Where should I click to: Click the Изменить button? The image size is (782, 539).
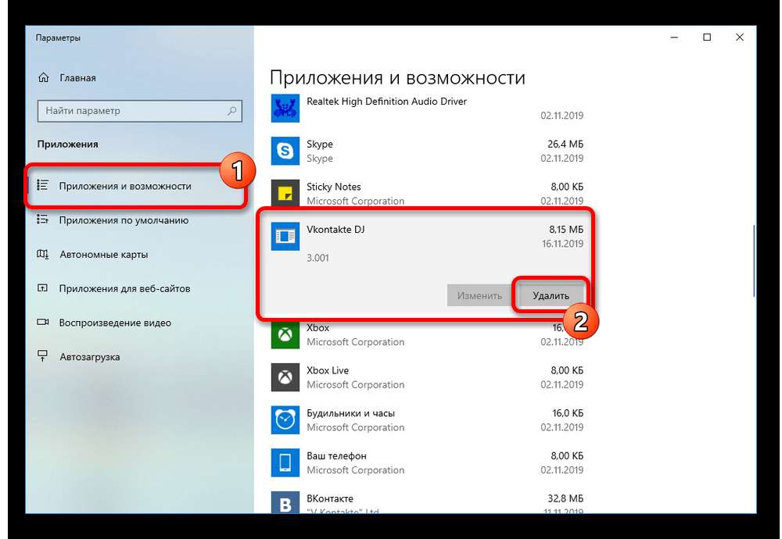pyautogui.click(x=479, y=296)
